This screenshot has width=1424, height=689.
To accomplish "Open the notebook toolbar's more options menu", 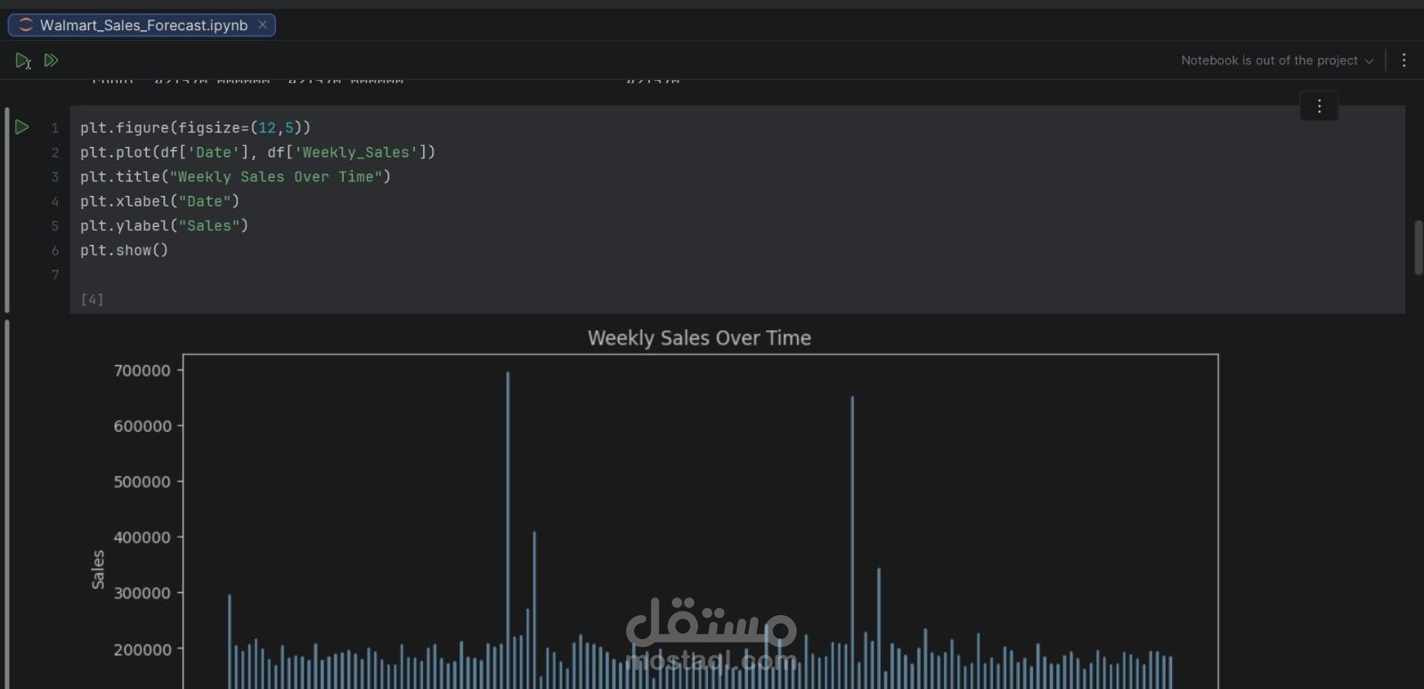I will pos(1404,61).
